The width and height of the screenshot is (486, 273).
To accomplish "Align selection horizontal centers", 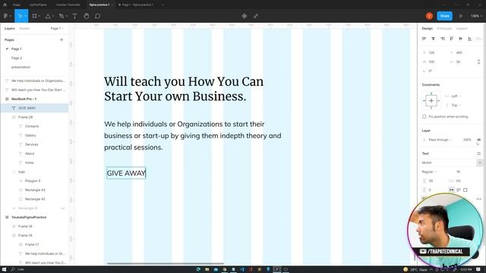I will click(x=434, y=39).
